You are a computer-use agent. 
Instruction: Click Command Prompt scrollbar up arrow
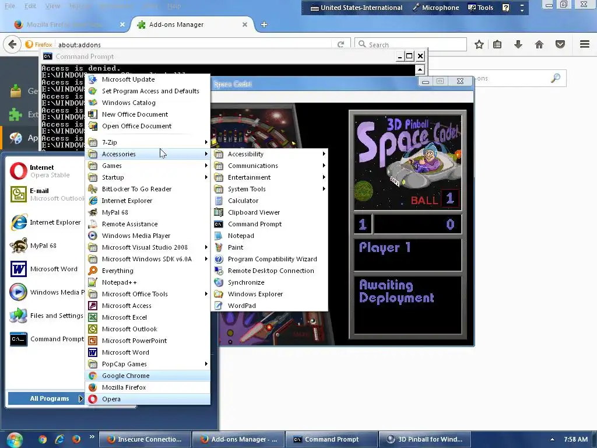420,70
